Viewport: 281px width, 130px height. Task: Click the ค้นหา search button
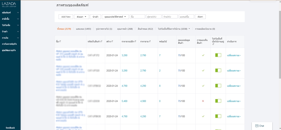coord(200,17)
